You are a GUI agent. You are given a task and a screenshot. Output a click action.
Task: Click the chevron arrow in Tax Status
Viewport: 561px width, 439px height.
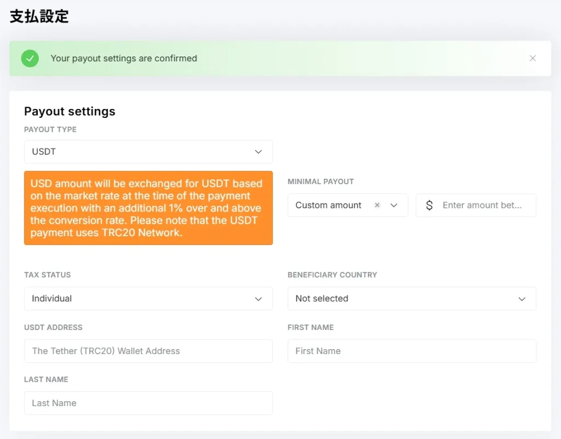coord(259,299)
